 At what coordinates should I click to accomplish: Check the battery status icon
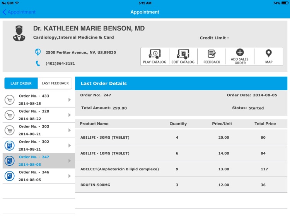285,3
